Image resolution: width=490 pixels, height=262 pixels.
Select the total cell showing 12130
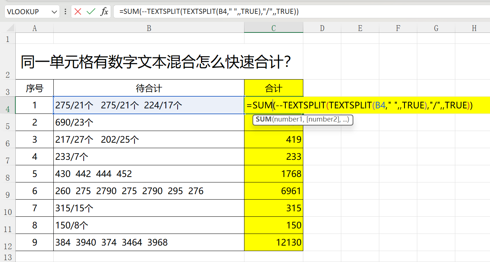[x=273, y=242]
